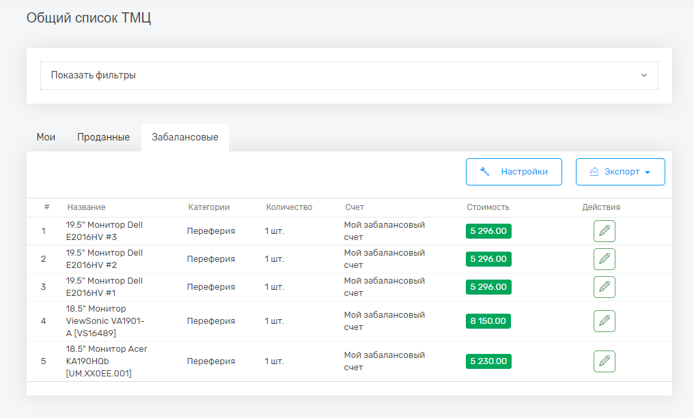
Task: Click the Счет column header
Action: (355, 207)
